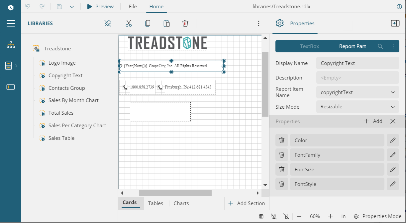The width and height of the screenshot is (406, 223).
Task: Delete the FontStyle property
Action: point(282,184)
